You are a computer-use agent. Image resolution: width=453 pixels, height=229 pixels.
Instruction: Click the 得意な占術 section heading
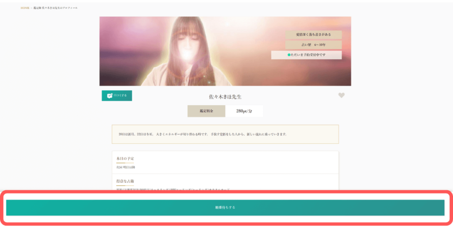pyautogui.click(x=125, y=181)
